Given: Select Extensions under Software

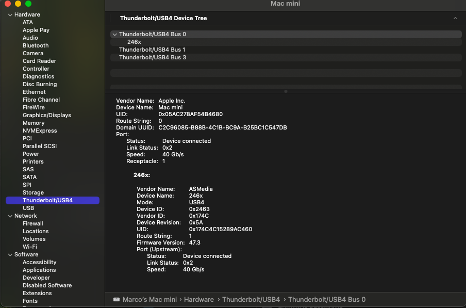Looking at the screenshot, I should [37, 293].
